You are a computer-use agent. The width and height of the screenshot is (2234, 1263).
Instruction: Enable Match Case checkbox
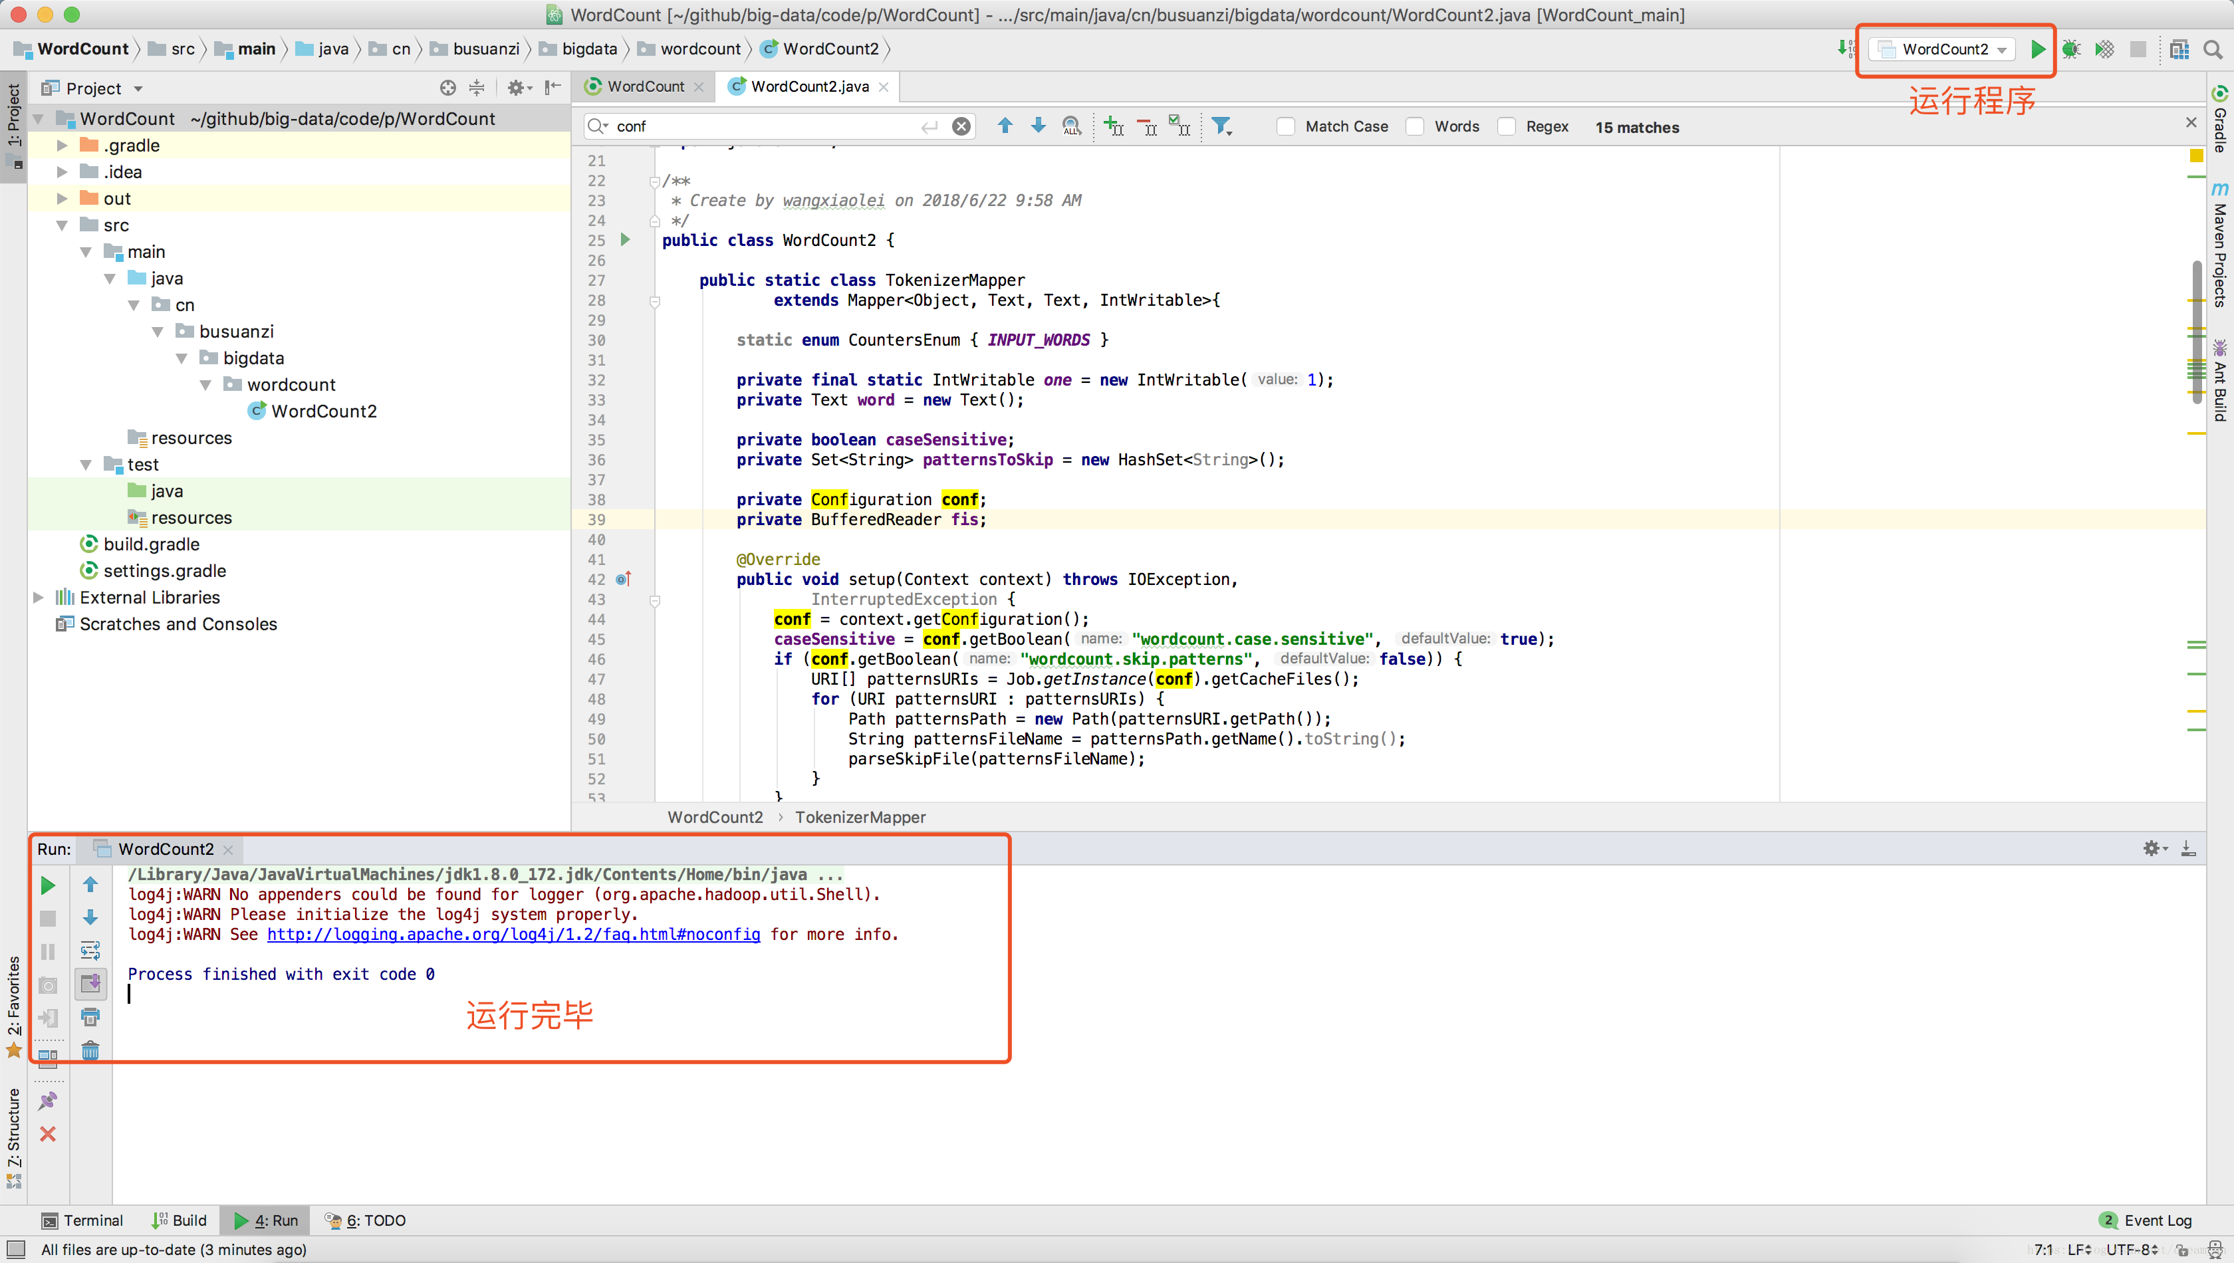(x=1286, y=127)
